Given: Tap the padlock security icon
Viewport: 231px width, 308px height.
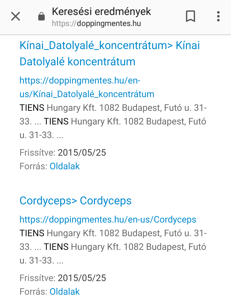Looking at the screenshot, I should pos(41,17).
